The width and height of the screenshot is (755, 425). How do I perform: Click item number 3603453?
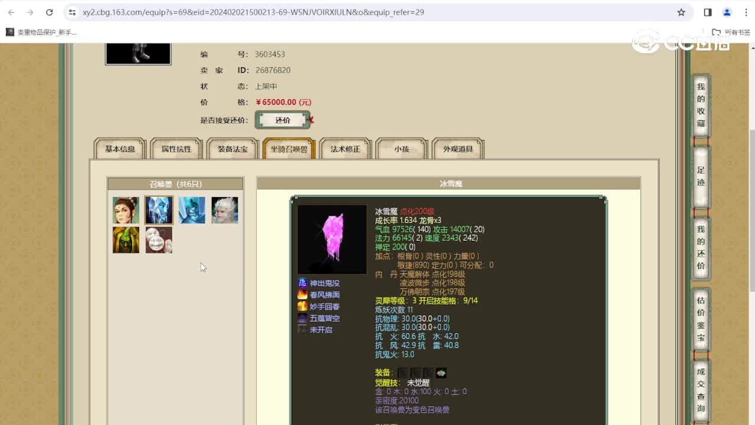click(270, 54)
